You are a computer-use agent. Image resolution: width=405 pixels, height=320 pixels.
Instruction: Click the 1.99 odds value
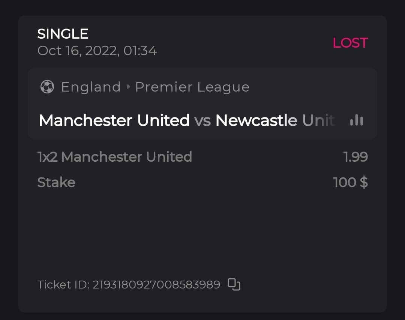(x=355, y=157)
